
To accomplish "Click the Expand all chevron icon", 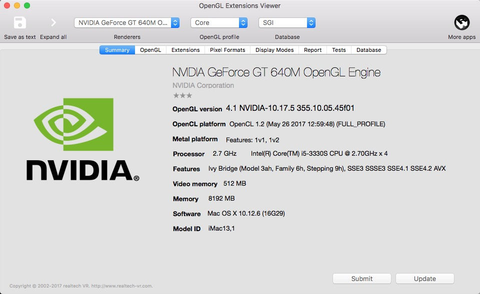I will [x=53, y=22].
